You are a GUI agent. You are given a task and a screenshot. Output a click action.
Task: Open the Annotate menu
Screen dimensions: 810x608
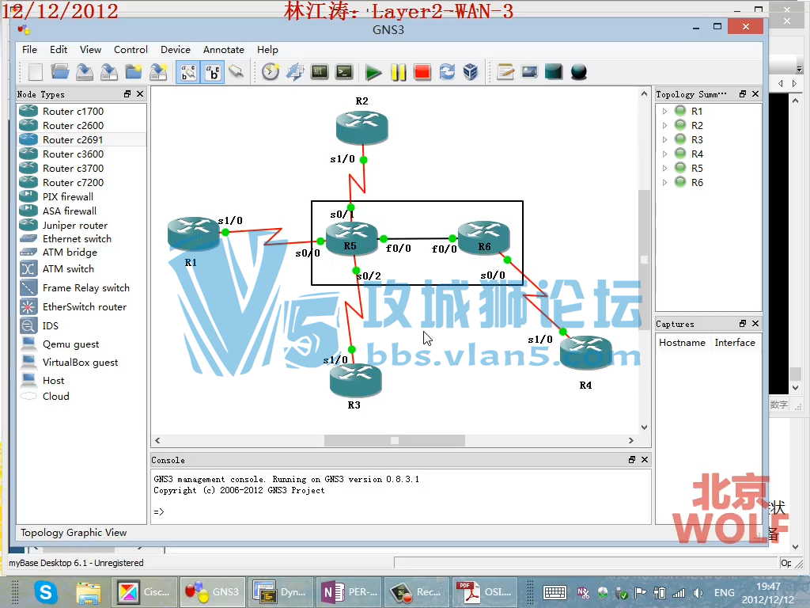223,49
